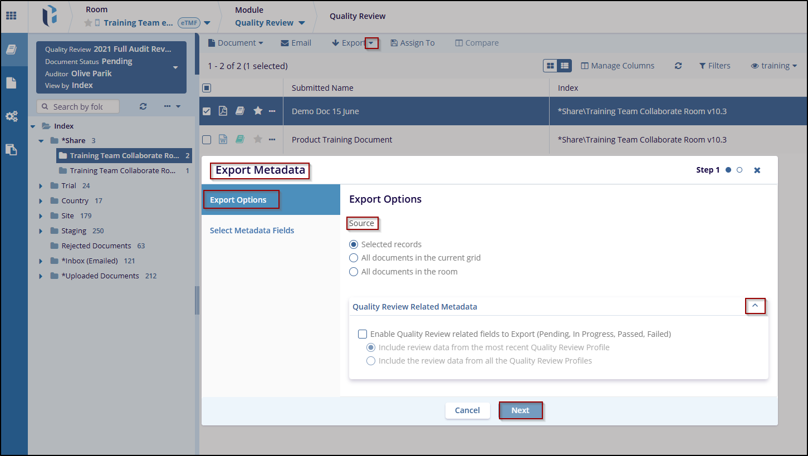Click the PDF icon for Demo Doc 15 June
This screenshot has width=808, height=456.
223,111
